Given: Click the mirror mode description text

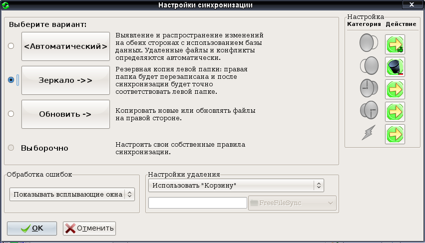Looking at the screenshot, I should click(181, 80).
